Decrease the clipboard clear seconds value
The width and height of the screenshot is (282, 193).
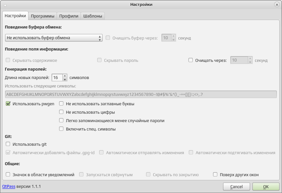point(173,40)
